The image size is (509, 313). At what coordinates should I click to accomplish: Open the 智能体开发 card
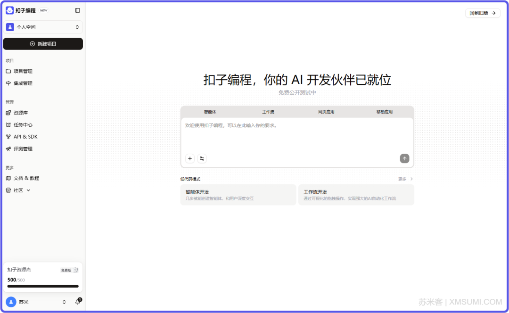pos(238,195)
